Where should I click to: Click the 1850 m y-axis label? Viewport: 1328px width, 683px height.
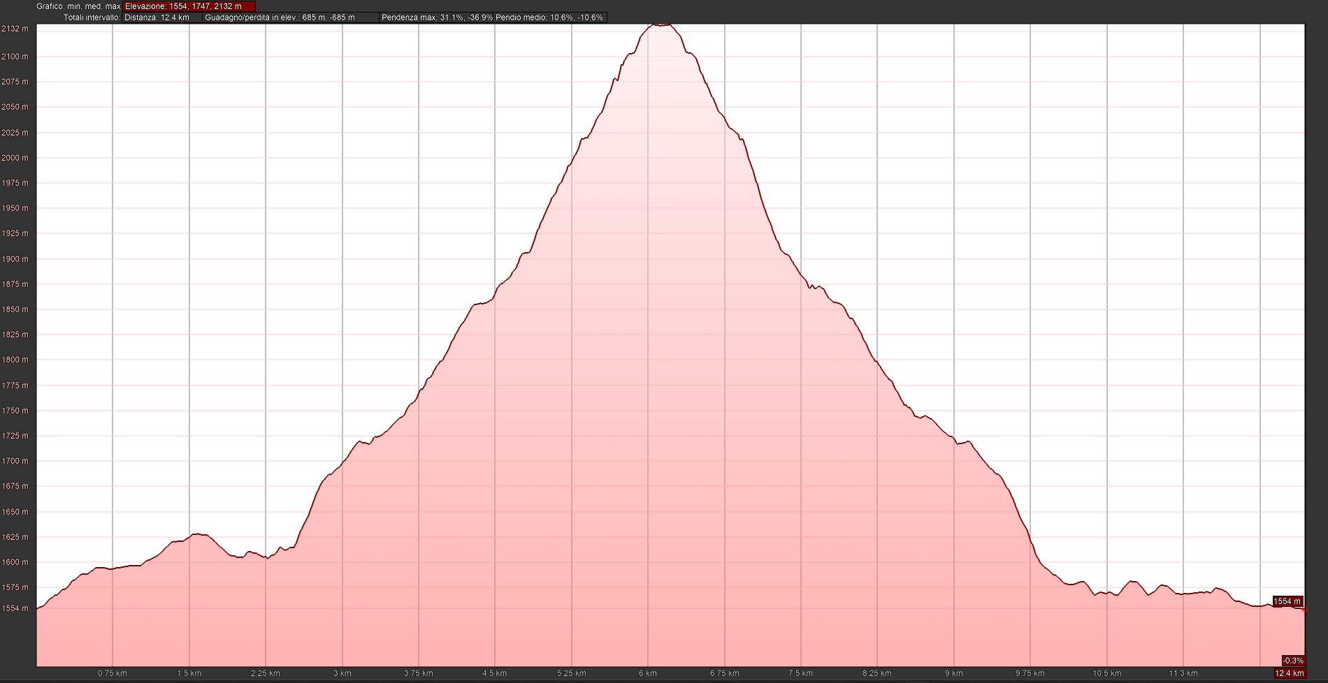(x=15, y=309)
